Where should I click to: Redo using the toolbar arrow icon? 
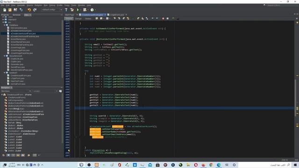tap(35, 10)
